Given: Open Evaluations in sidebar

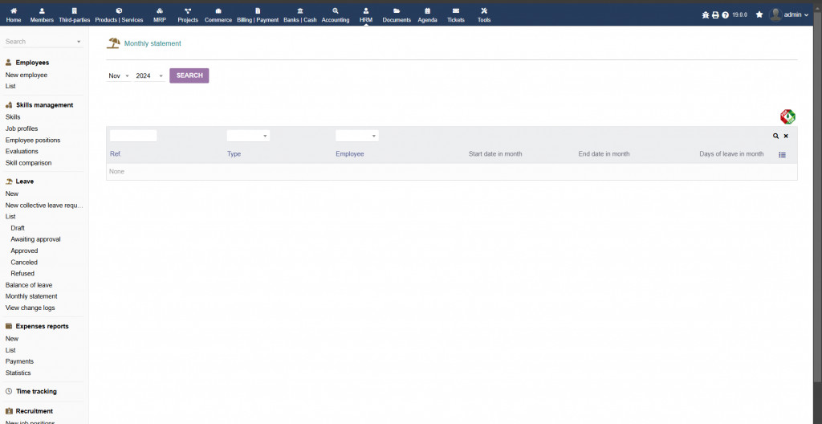Looking at the screenshot, I should [22, 151].
